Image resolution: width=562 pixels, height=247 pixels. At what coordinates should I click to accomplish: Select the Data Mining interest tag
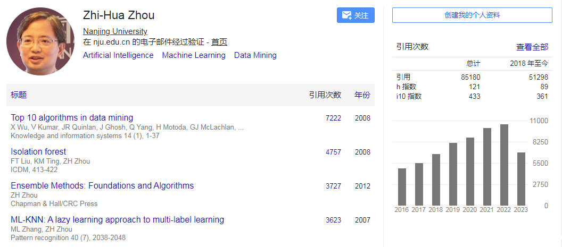coord(255,55)
